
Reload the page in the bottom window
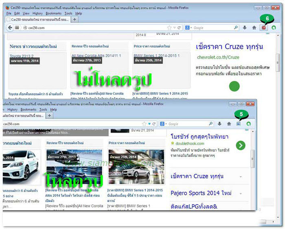(x=154, y=124)
